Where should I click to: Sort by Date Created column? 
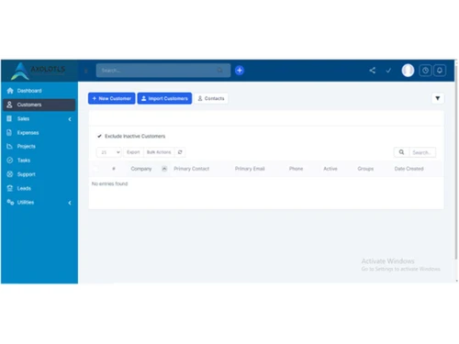[x=409, y=169]
